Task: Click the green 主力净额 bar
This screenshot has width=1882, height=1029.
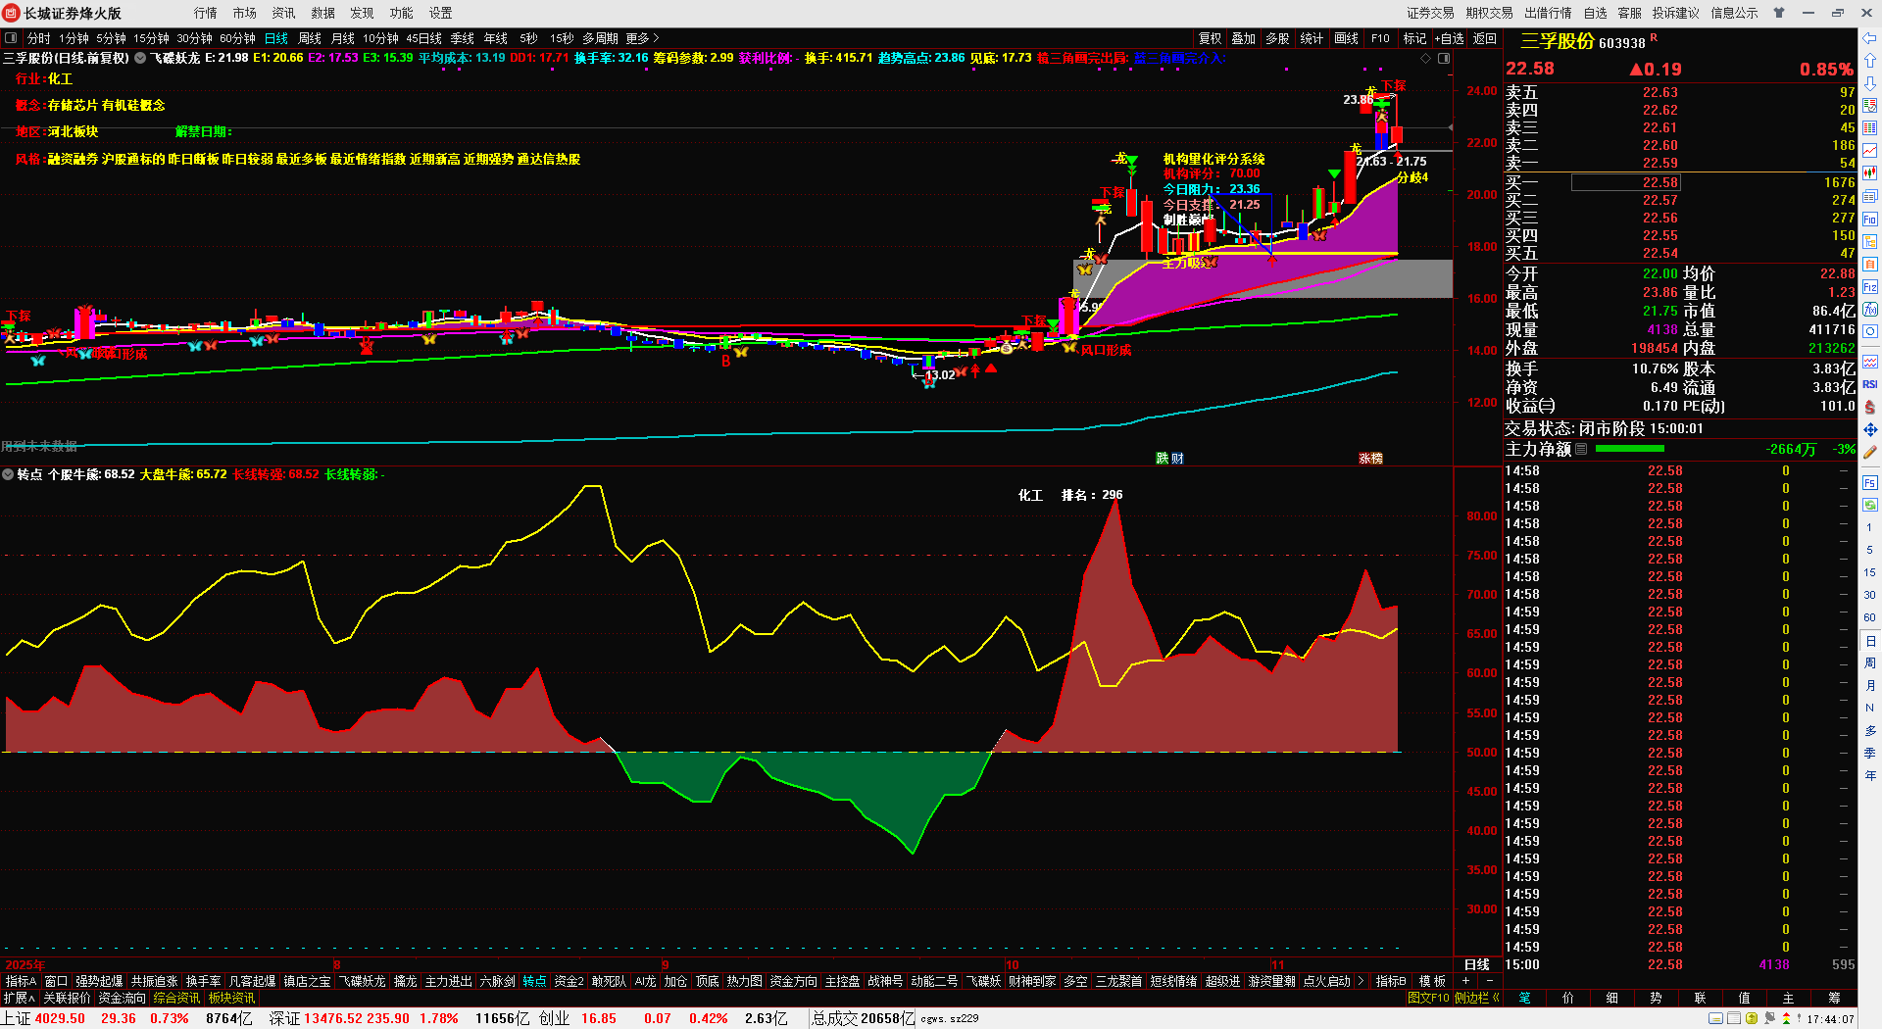Action: (1629, 449)
